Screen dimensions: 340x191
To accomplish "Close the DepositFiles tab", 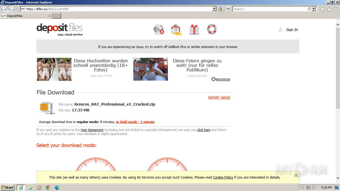I will (x=50, y=16).
